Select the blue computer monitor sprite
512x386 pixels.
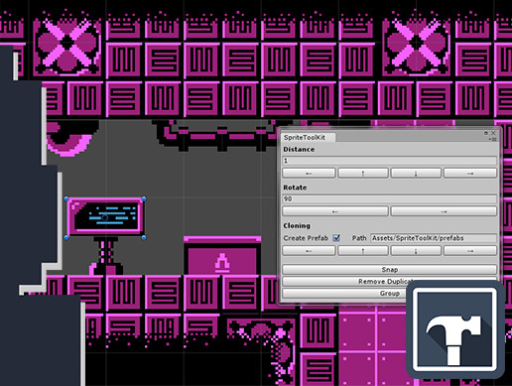coord(105,217)
